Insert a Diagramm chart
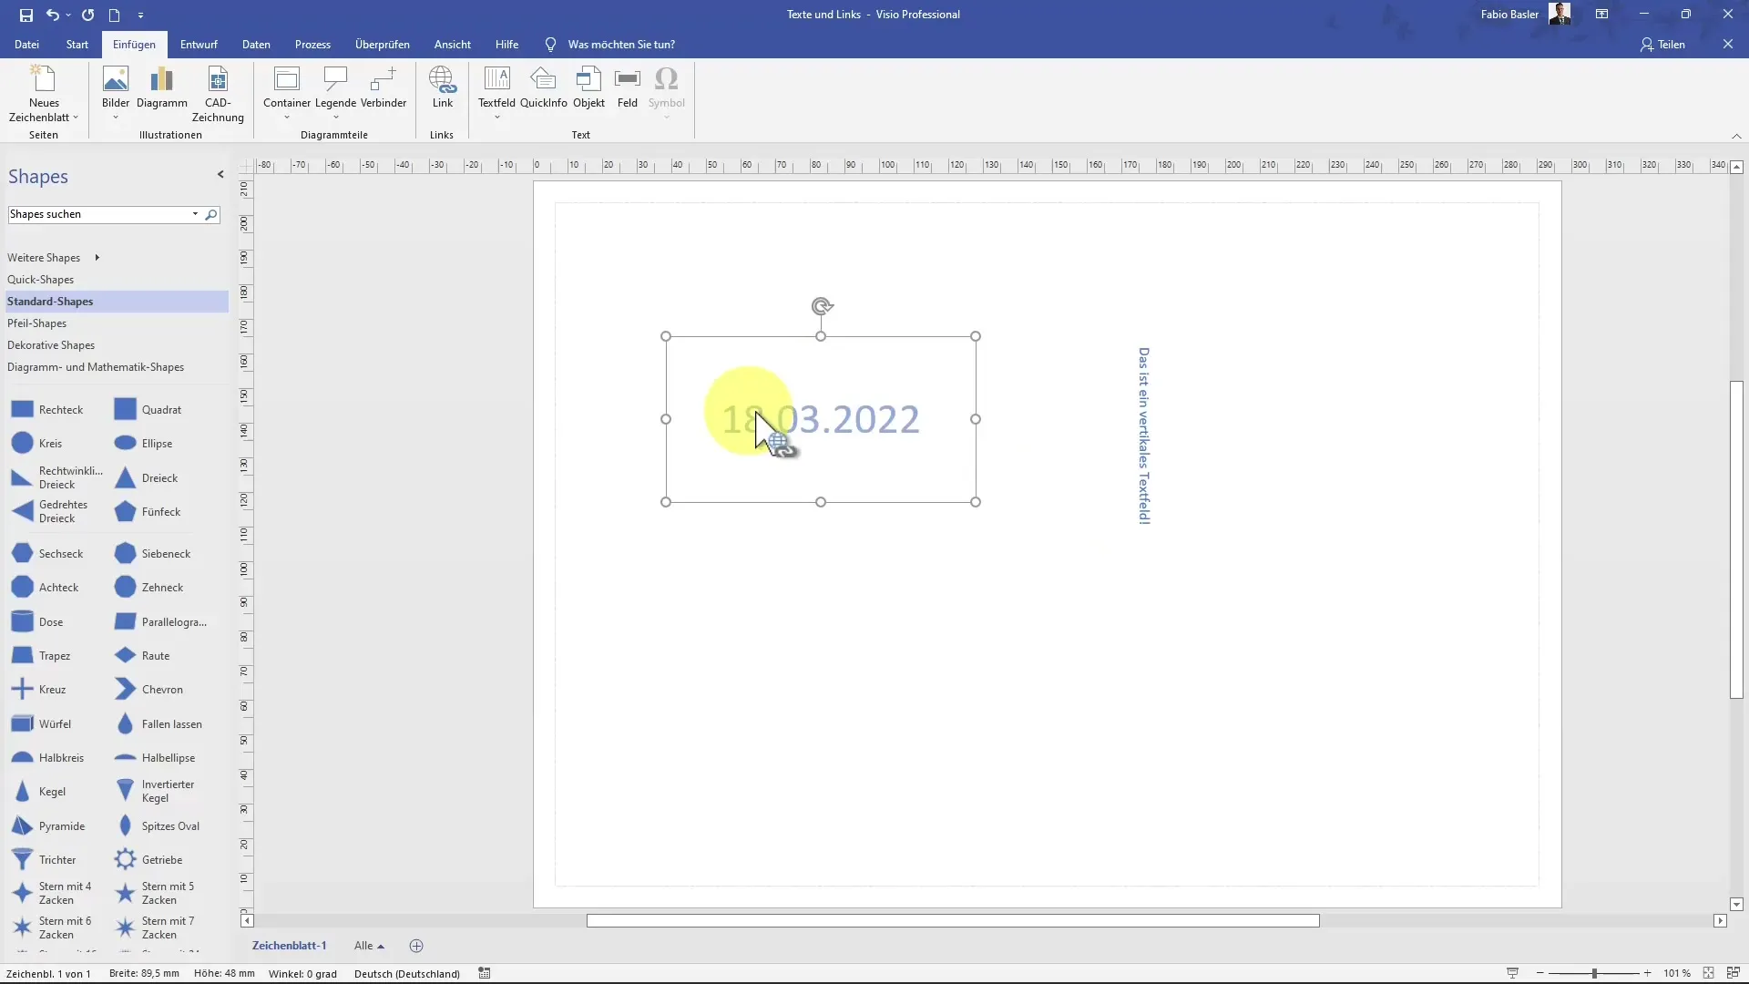1749x984 pixels. point(161,87)
